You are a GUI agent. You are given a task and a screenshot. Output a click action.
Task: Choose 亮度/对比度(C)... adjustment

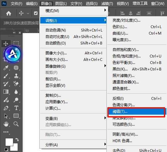click(x=137, y=20)
